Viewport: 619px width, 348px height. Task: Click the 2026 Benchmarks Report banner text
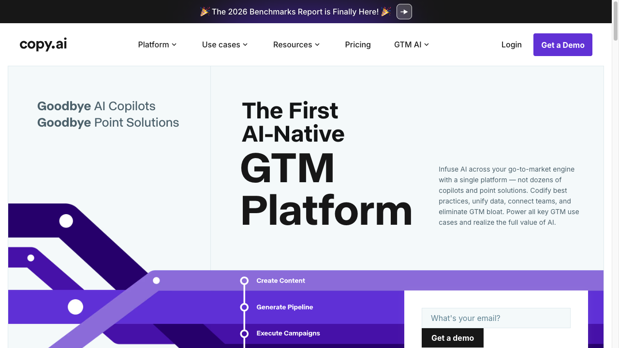295,12
